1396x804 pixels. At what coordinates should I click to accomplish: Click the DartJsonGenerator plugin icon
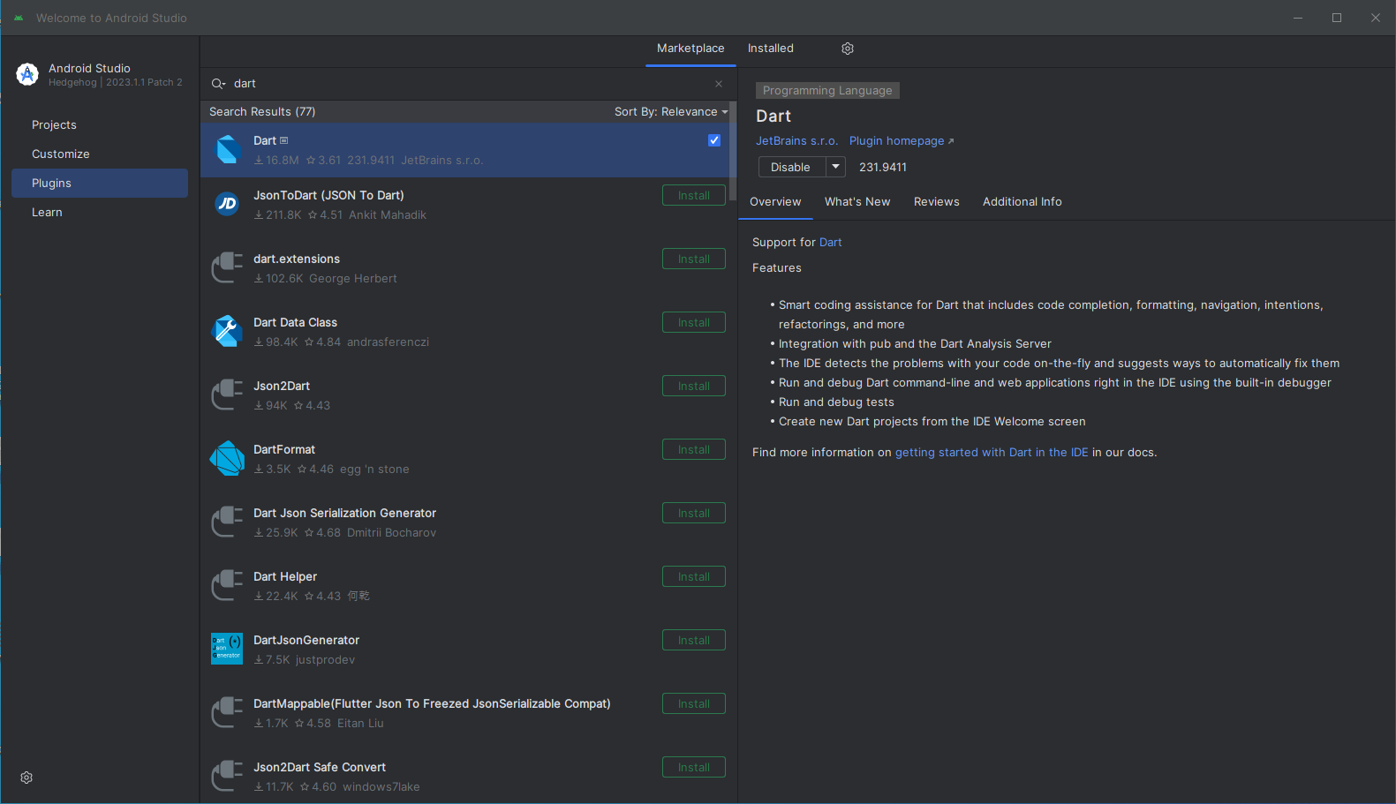[x=227, y=649]
